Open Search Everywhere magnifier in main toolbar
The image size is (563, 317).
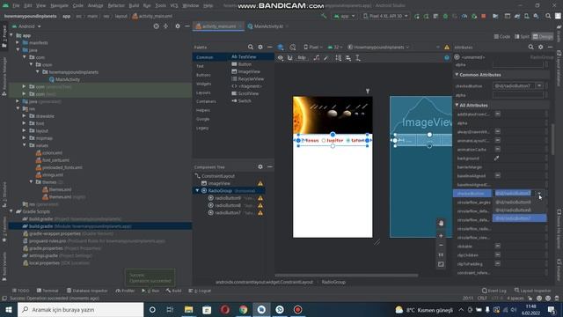[548, 16]
